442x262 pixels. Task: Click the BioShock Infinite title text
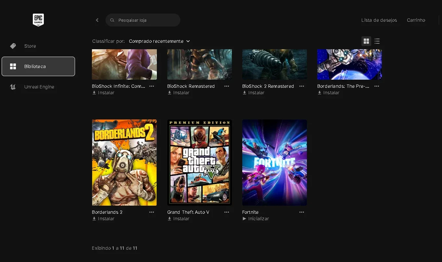click(x=119, y=86)
